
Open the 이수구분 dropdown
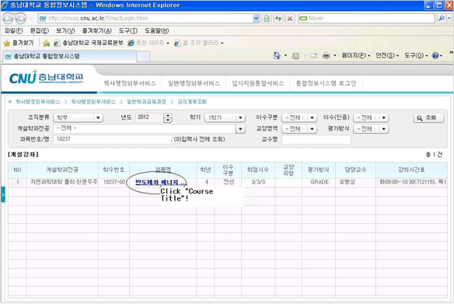[x=299, y=117]
